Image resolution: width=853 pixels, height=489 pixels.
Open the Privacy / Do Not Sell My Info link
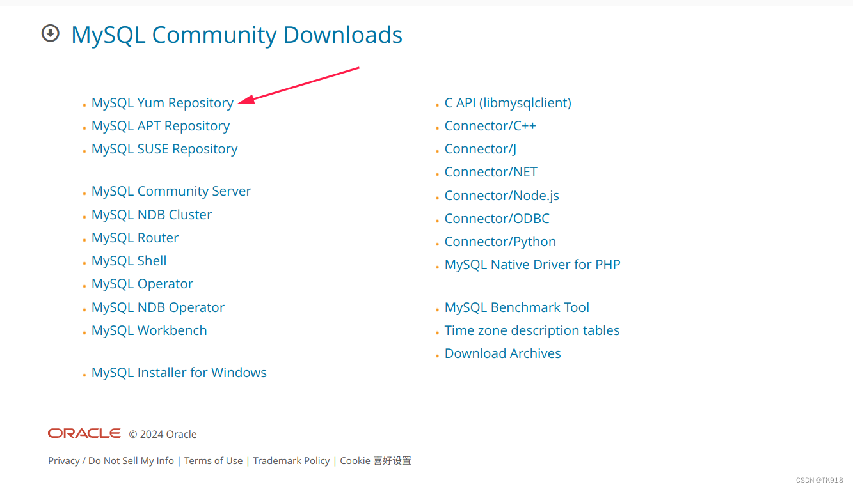click(x=111, y=461)
